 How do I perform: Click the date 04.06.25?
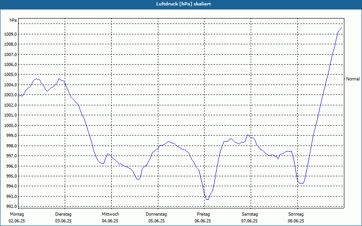(110, 221)
